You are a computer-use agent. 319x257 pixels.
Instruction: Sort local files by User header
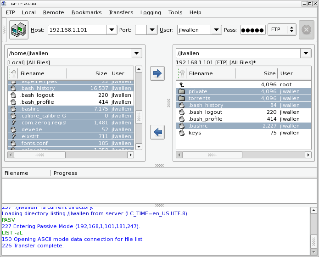click(122, 73)
